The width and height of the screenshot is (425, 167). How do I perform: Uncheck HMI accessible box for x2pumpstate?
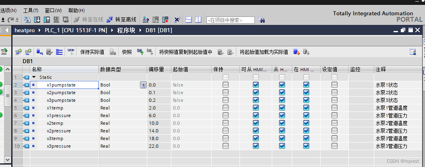click(256, 93)
